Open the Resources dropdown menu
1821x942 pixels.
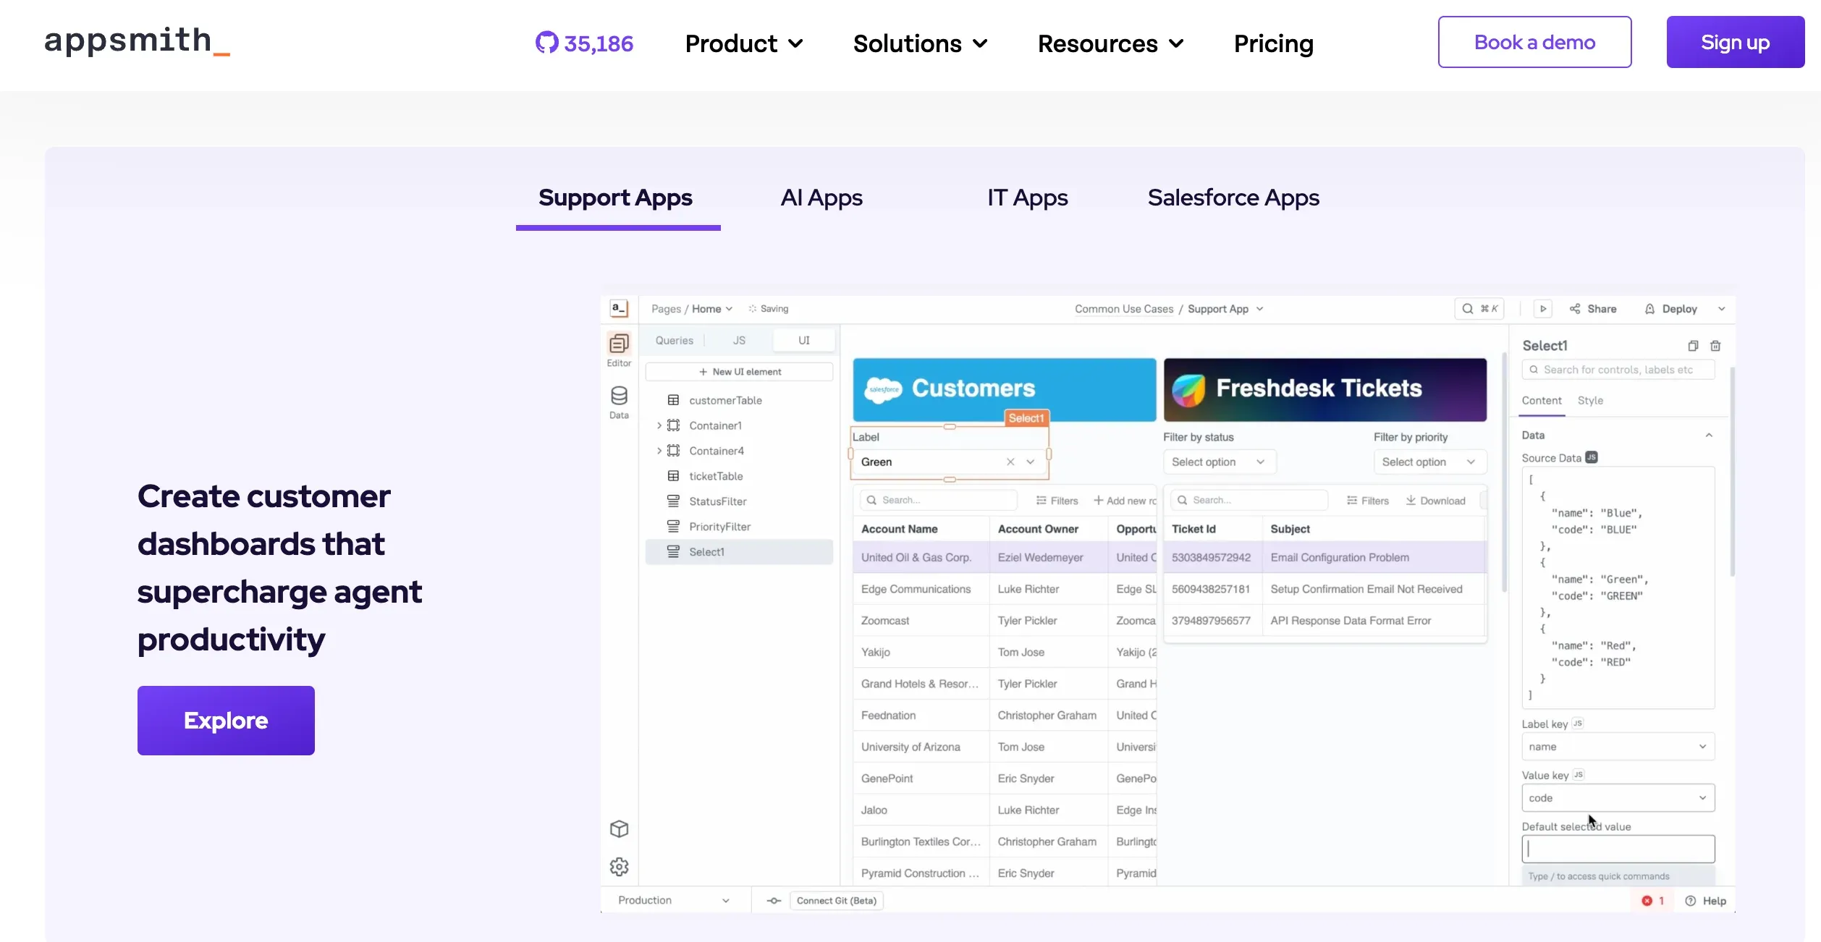(x=1110, y=43)
